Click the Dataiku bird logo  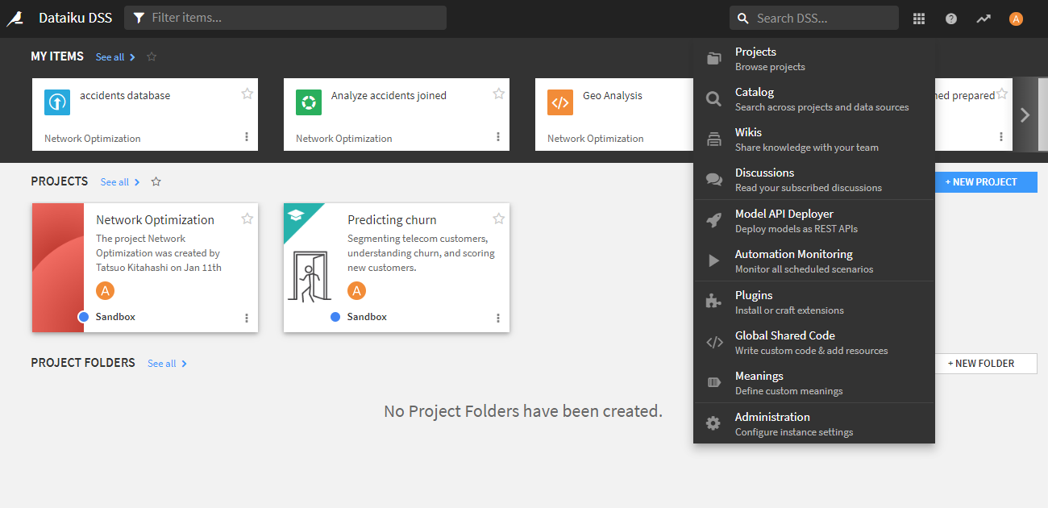coord(15,19)
